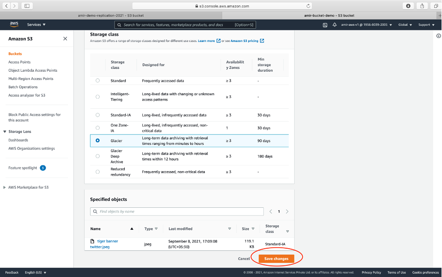
Task: Expand AWS Marketplace for S3 section
Action: point(4,187)
